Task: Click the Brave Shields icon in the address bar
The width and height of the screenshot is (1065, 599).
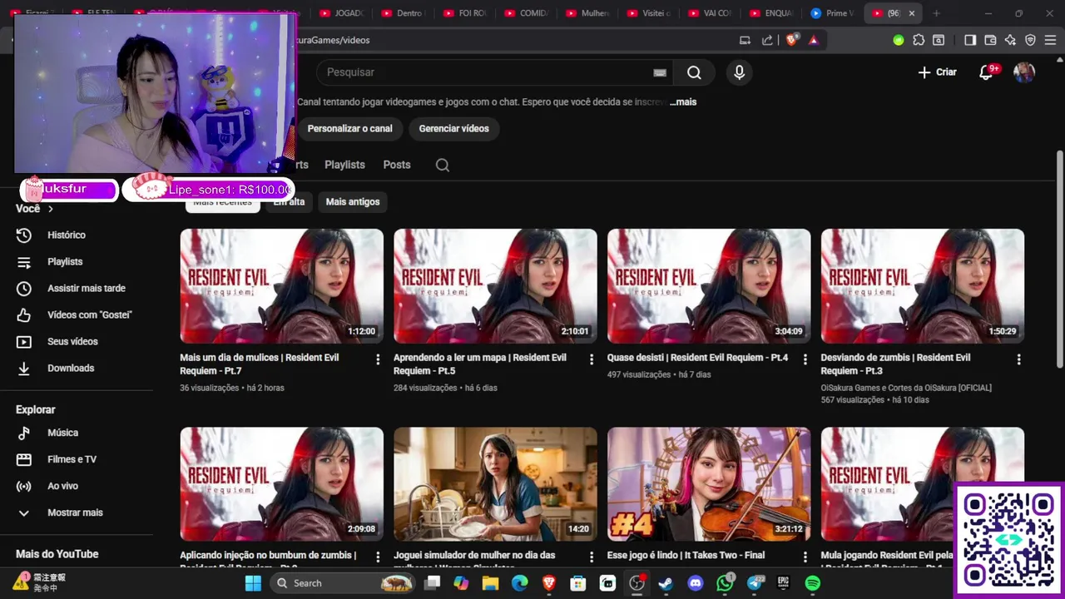Action: click(791, 40)
